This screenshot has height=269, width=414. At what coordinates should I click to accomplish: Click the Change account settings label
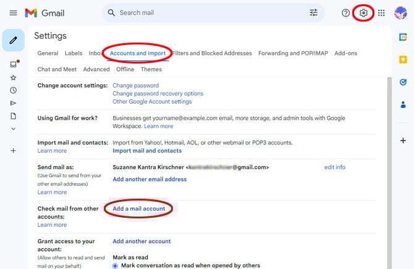pos(73,85)
